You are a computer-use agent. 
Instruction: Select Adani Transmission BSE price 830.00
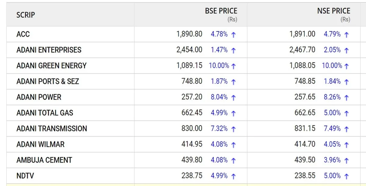pos(192,129)
